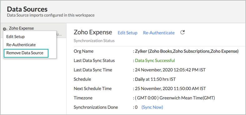The image size is (246, 115).
Task: Click the gear icon beside Zoho Expense
Action: [x=4, y=29]
